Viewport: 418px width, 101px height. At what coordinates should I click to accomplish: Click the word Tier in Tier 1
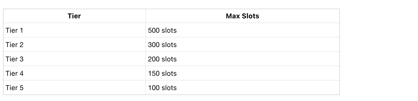[11, 30]
